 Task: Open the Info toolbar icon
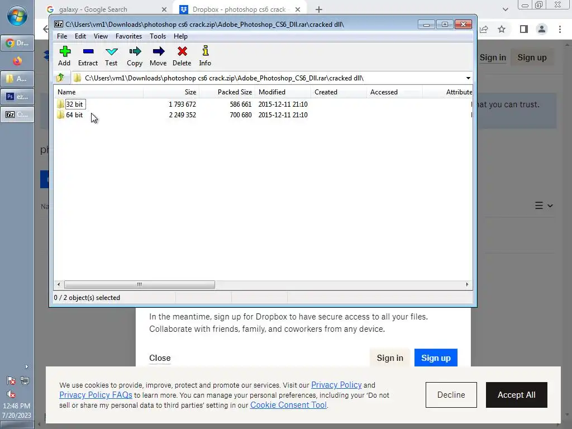205,56
